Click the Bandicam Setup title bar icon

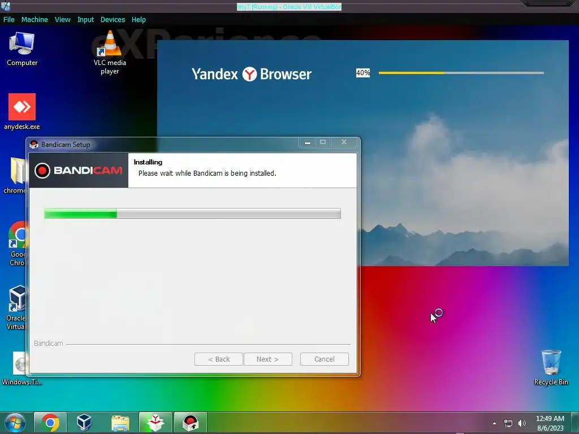[x=34, y=144]
